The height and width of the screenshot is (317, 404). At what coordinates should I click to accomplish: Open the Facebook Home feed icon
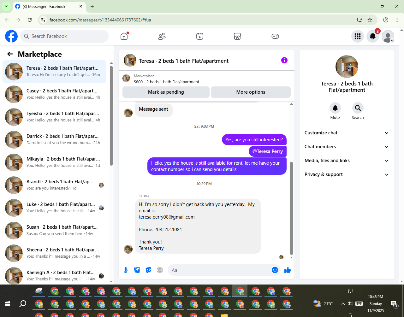click(x=124, y=36)
